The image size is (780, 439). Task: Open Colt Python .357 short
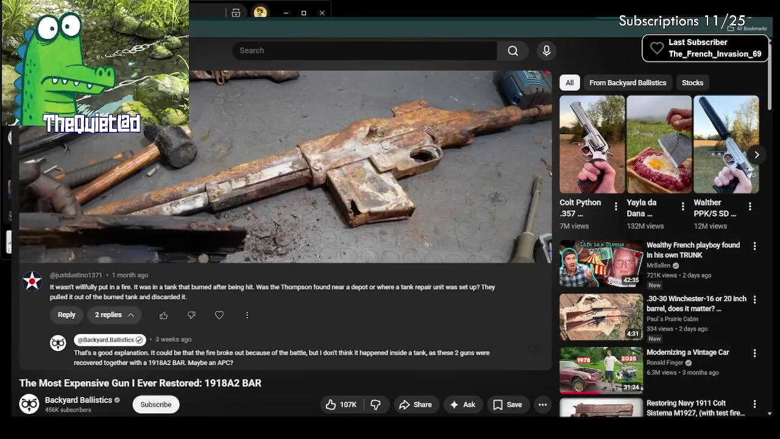tap(592, 145)
